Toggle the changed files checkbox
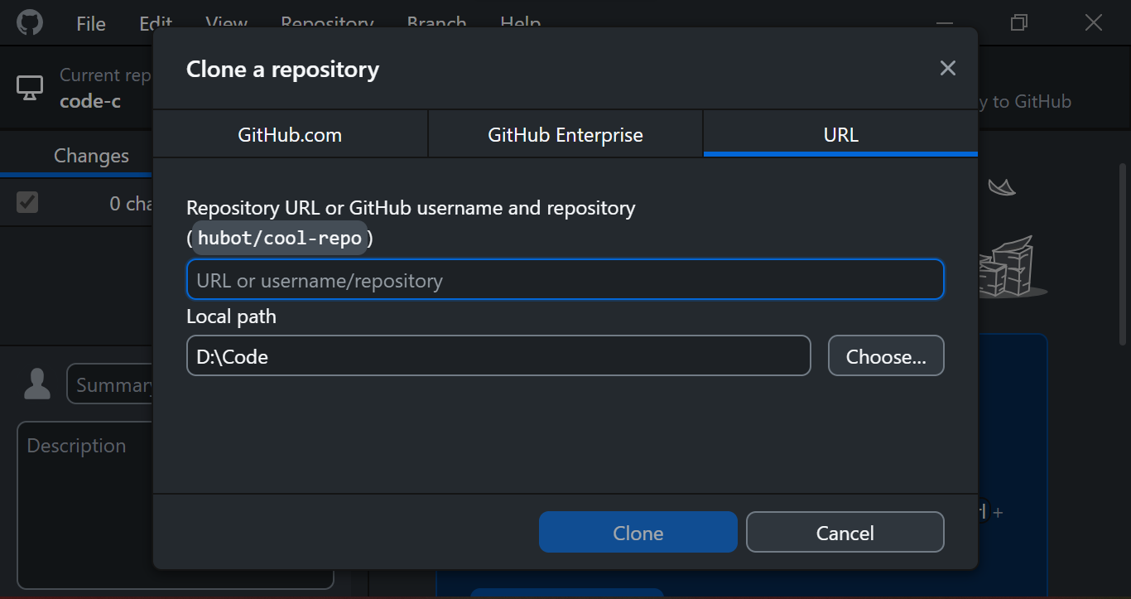This screenshot has width=1131, height=599. (27, 202)
